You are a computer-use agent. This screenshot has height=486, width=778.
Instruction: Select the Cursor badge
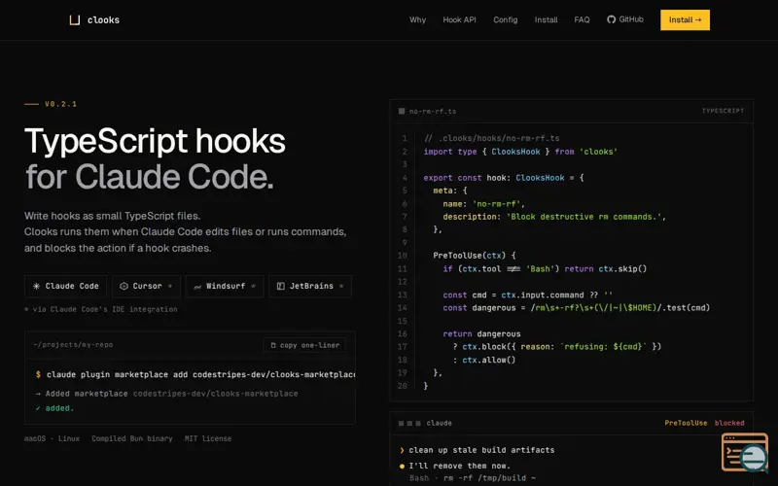[147, 286]
